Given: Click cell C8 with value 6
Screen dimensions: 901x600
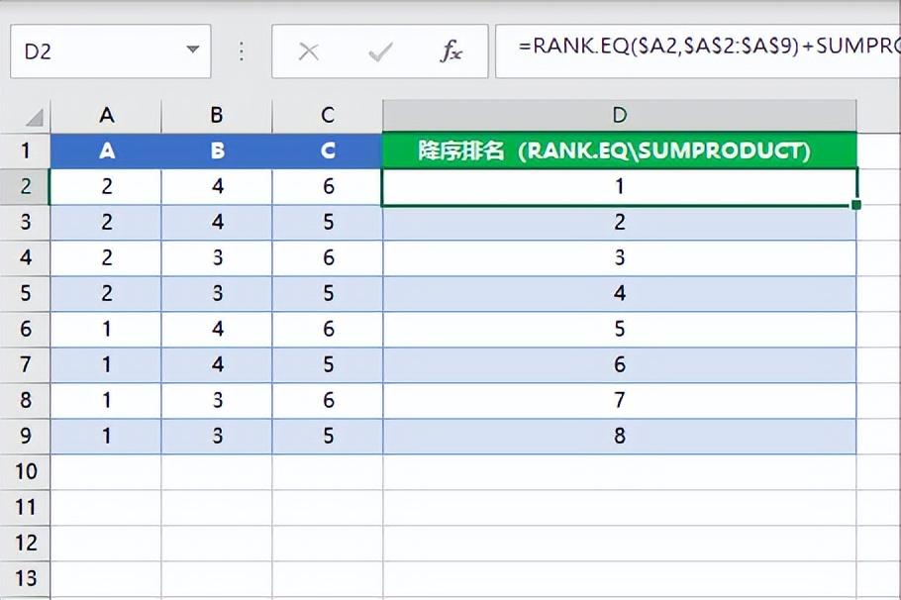Looking at the screenshot, I should click(328, 400).
